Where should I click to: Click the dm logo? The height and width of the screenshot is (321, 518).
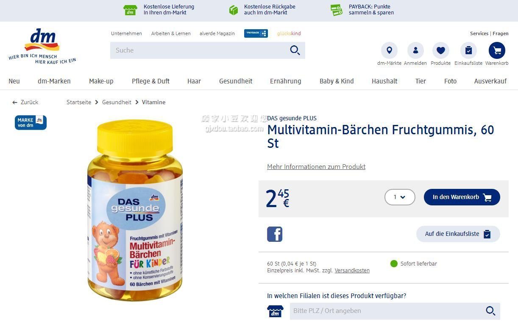point(42,46)
